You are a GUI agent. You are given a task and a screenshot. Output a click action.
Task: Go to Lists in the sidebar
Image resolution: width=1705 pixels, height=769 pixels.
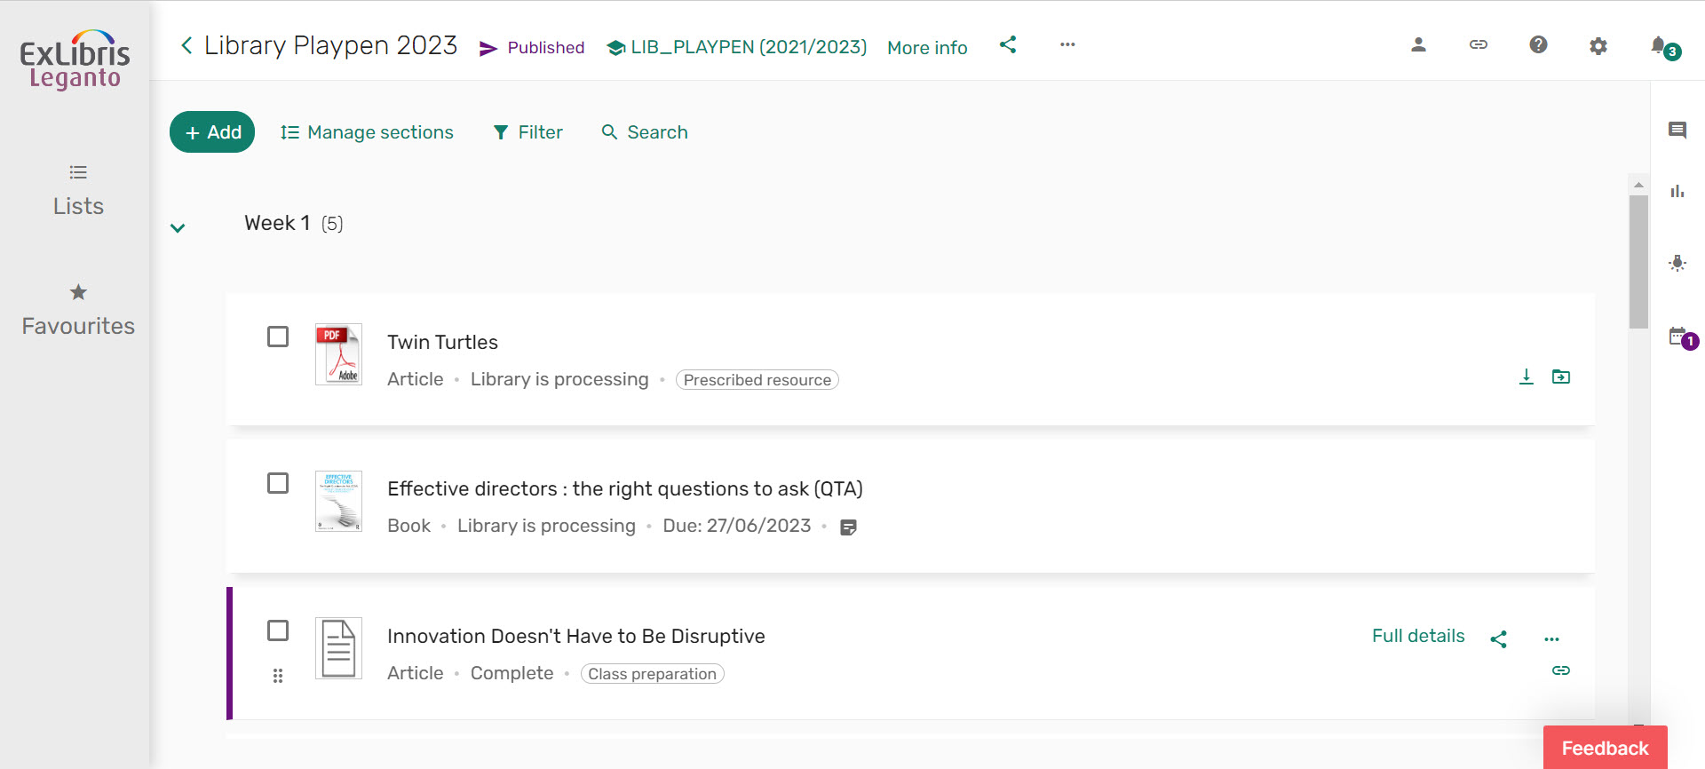pos(78,191)
